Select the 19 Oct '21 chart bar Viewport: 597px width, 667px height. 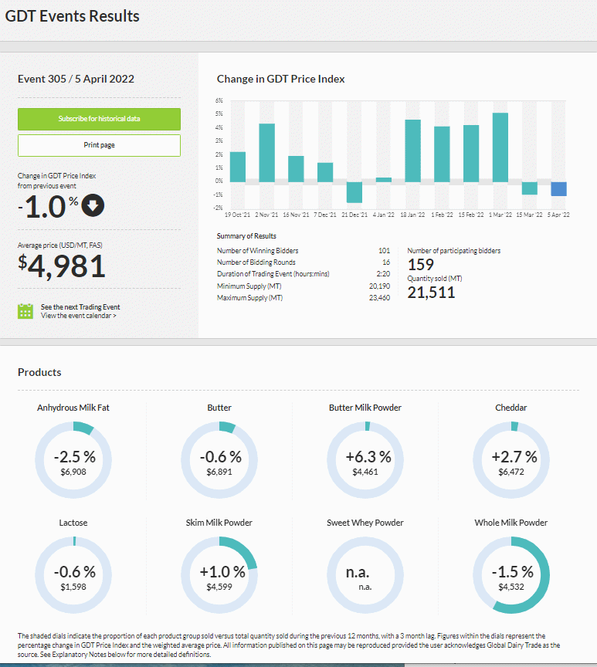coord(238,167)
